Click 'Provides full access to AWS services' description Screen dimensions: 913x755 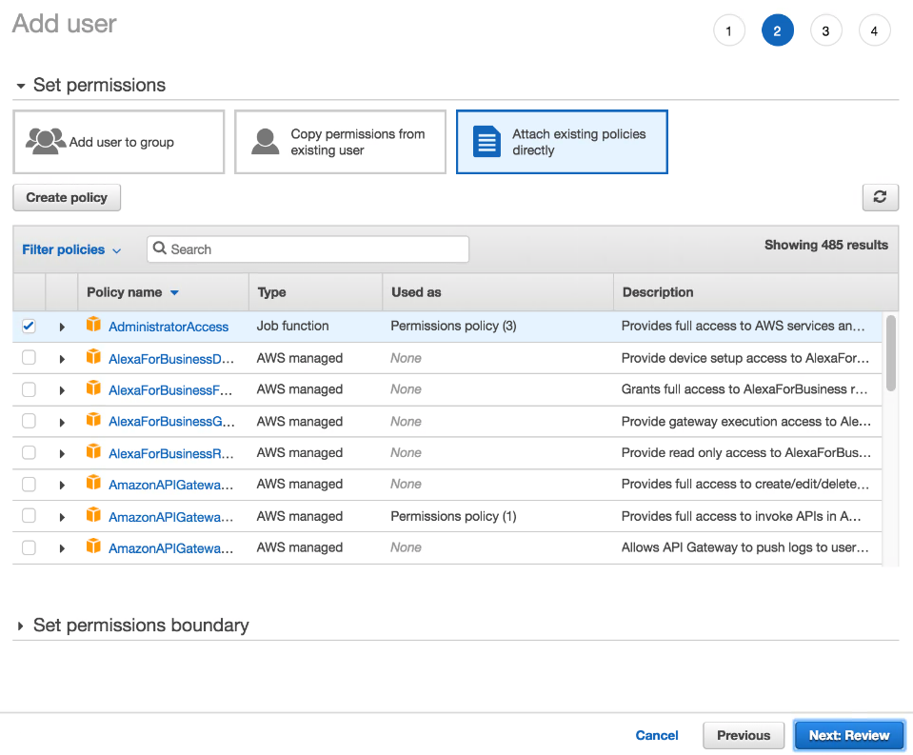tap(743, 326)
